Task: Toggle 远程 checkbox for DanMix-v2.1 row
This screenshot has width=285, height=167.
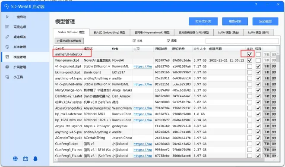Action: pyautogui.click(x=258, y=96)
